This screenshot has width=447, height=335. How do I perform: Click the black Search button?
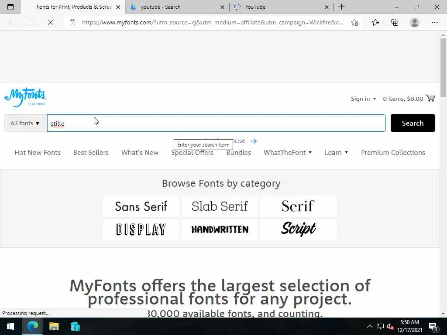tap(413, 123)
